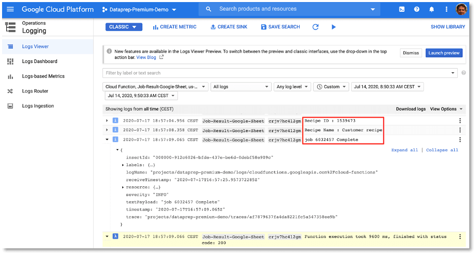
Task: Click info severity icon of job Complete entry
Action: tap(115, 139)
